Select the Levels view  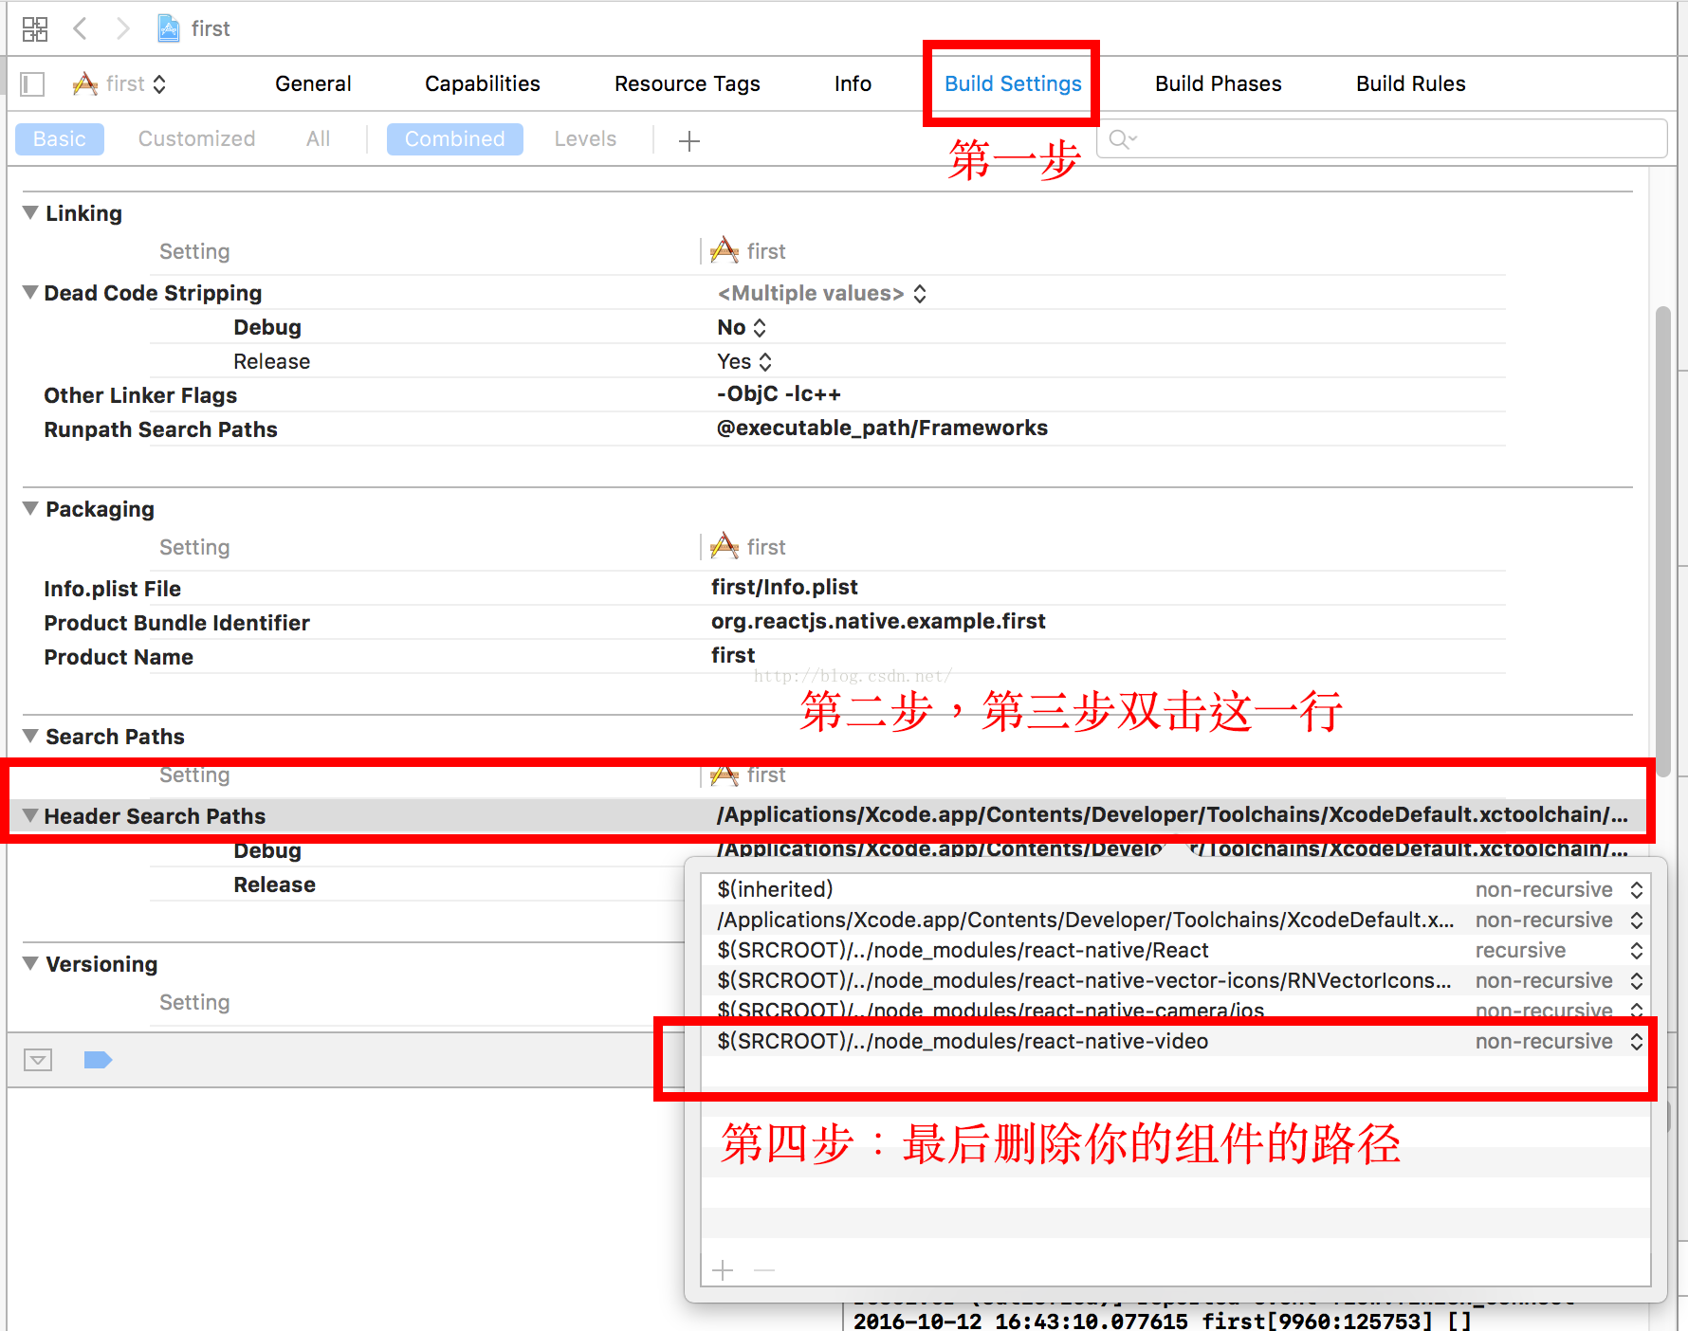[x=585, y=139]
